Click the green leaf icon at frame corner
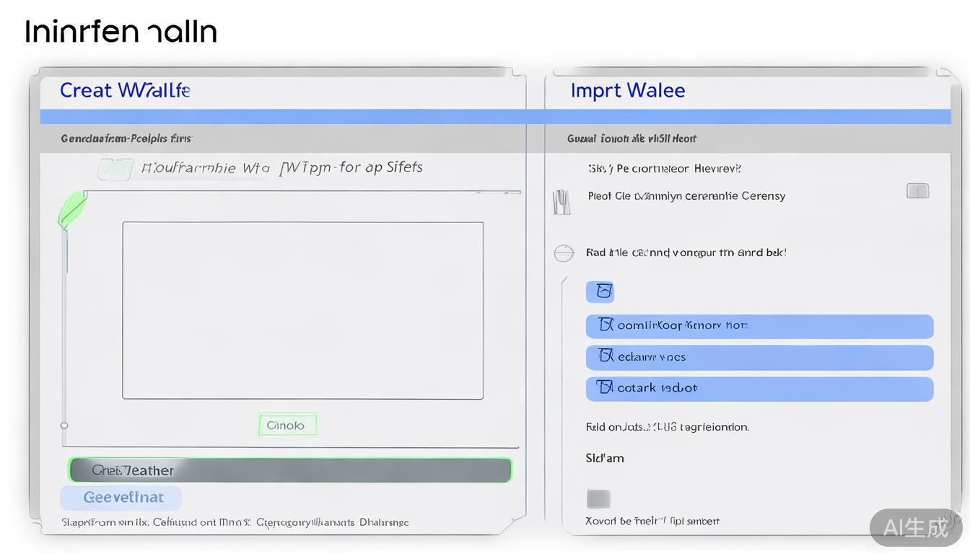 (71, 208)
